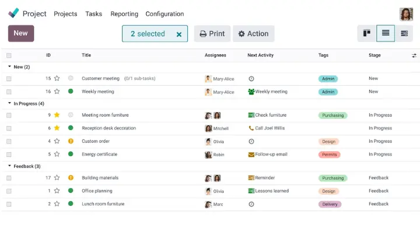
Task: Change orange state dot for Custom order
Action: (71, 141)
